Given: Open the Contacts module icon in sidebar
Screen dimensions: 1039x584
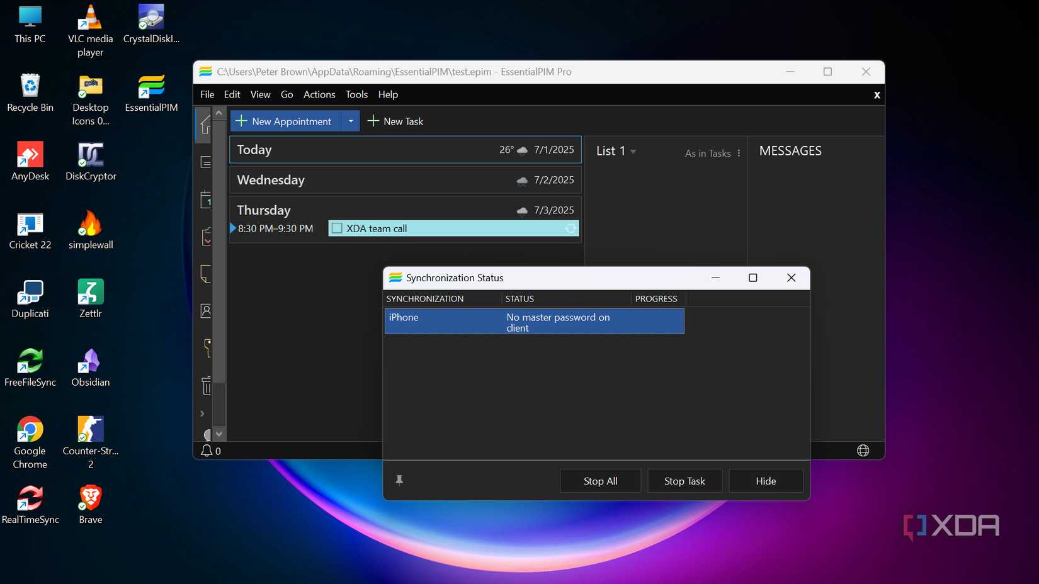Looking at the screenshot, I should coord(205,310).
